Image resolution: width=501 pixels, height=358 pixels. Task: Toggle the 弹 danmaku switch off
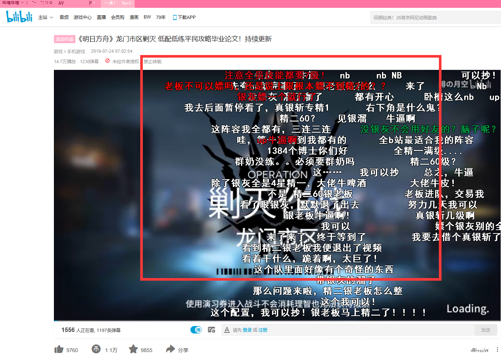[x=196, y=330]
